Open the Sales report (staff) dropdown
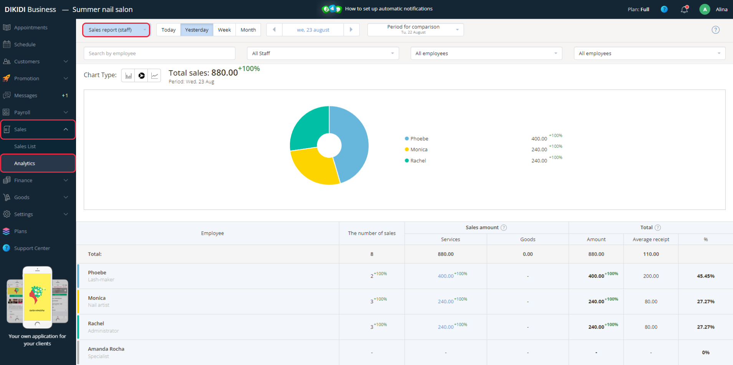Image resolution: width=733 pixels, height=365 pixels. [x=116, y=30]
